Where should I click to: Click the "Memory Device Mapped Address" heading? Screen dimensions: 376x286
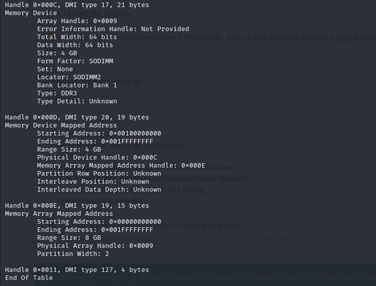(x=61, y=125)
